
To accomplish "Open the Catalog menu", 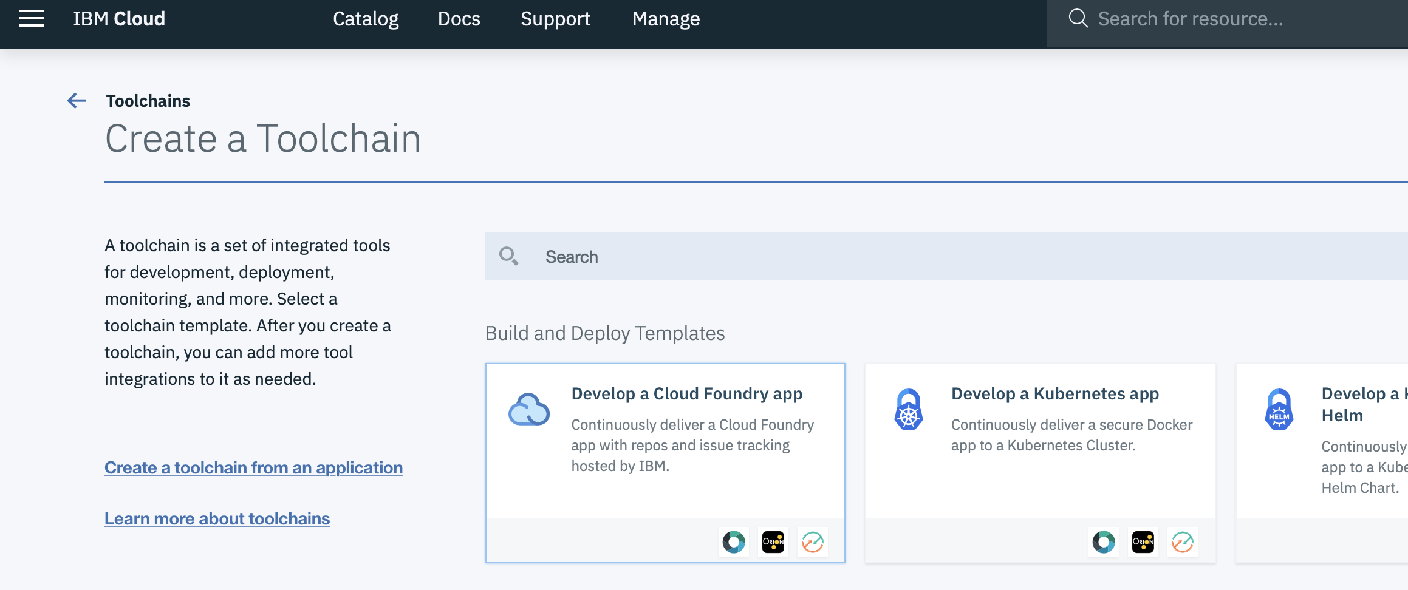I will (x=366, y=19).
